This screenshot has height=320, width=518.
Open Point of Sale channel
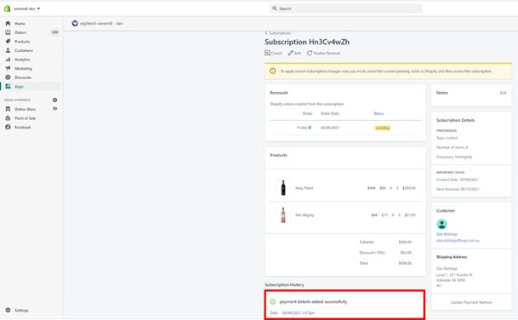click(x=26, y=118)
